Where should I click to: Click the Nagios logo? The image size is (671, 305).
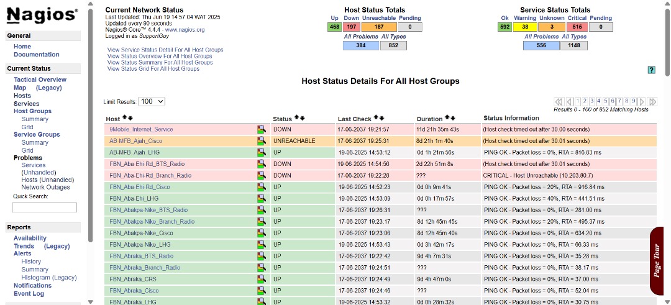[x=42, y=16]
